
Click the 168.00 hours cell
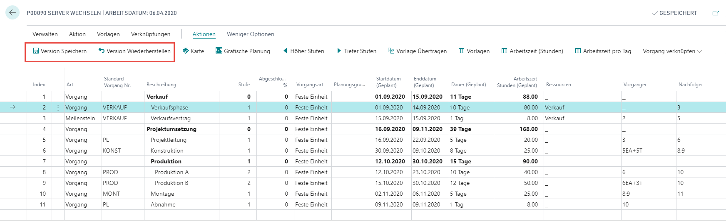click(x=519, y=129)
